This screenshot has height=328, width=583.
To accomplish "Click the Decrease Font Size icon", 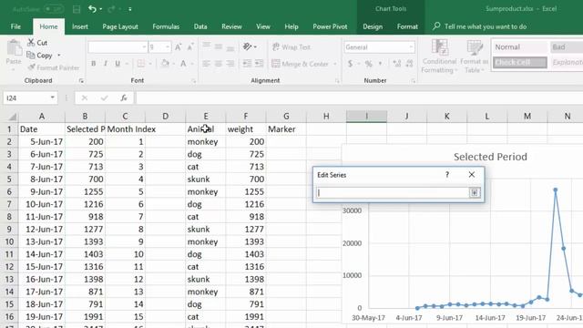I will point(190,47).
